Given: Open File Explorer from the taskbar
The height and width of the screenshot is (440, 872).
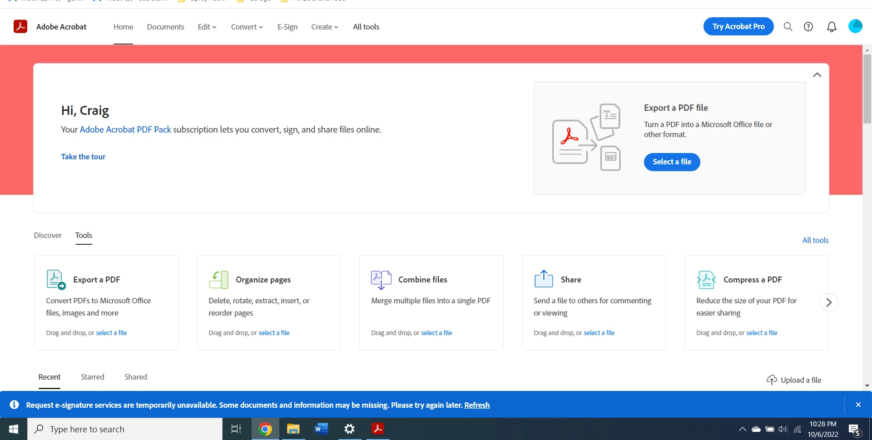Looking at the screenshot, I should (x=293, y=429).
